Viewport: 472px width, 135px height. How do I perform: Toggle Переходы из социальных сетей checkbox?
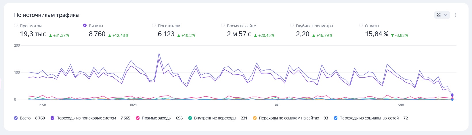[335, 118]
